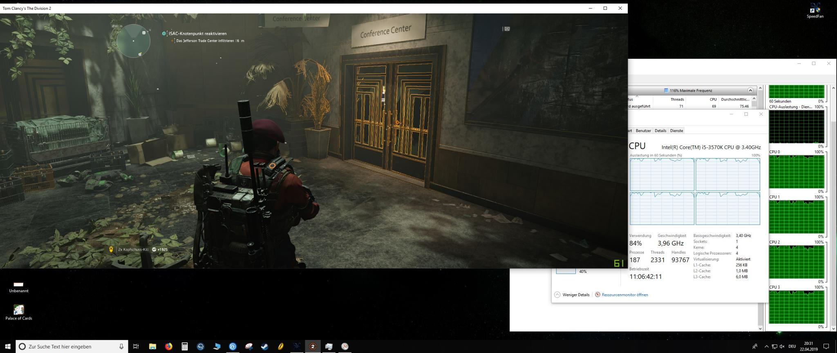Open the golden ring app on the taskbar
837x353 pixels.
[281, 346]
